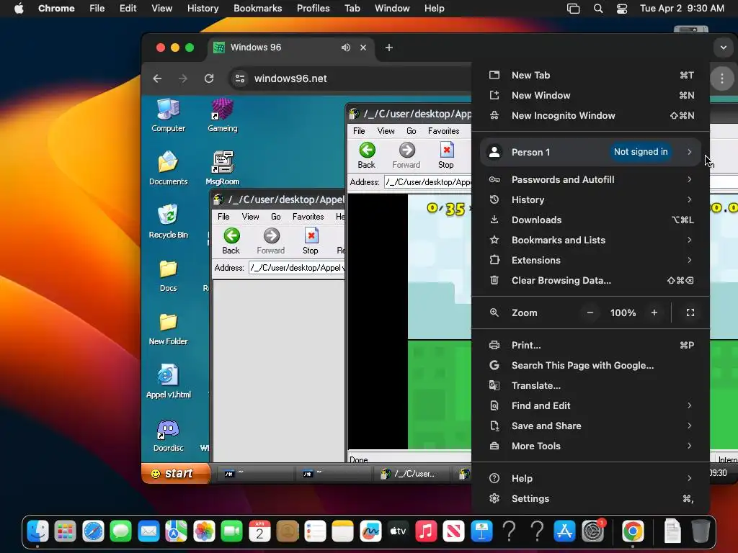This screenshot has height=553, width=738.
Task: Open Downloads from the Chrome menu
Action: pos(590,220)
